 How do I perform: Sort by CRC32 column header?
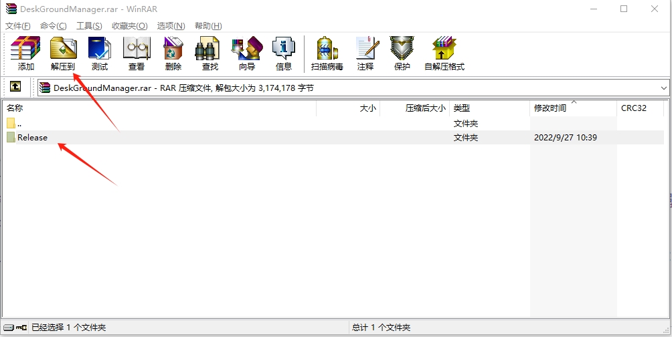[x=641, y=108]
